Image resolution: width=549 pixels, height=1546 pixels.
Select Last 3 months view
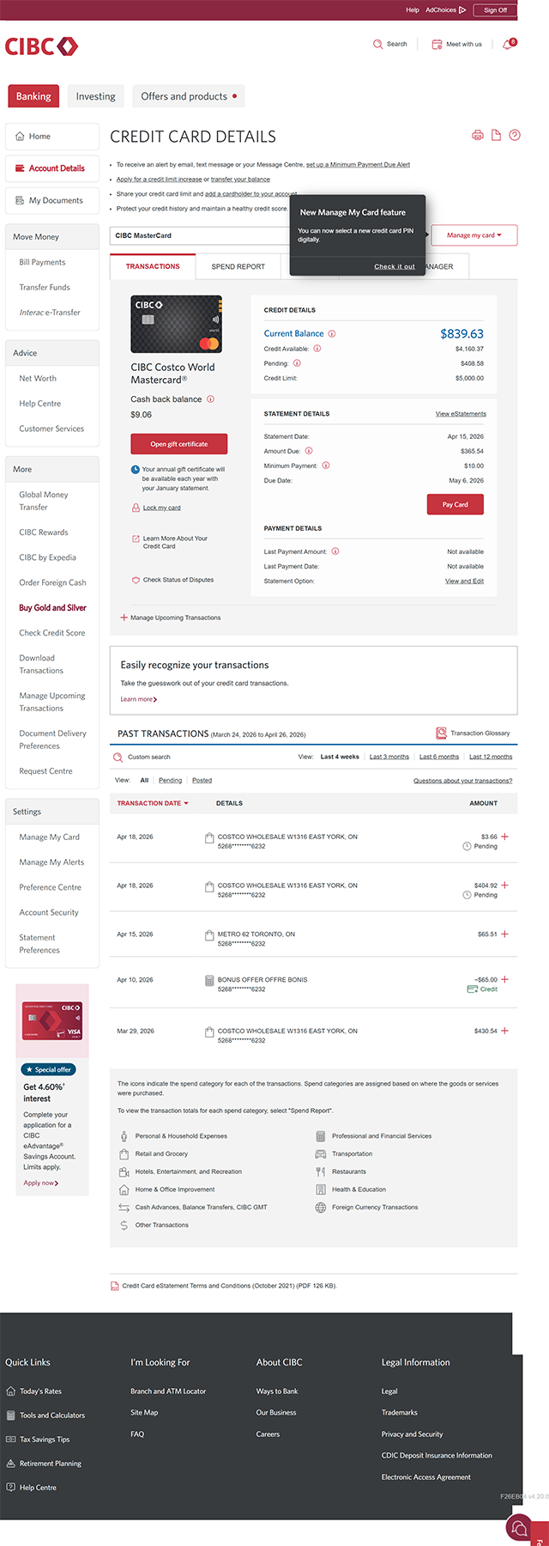389,757
